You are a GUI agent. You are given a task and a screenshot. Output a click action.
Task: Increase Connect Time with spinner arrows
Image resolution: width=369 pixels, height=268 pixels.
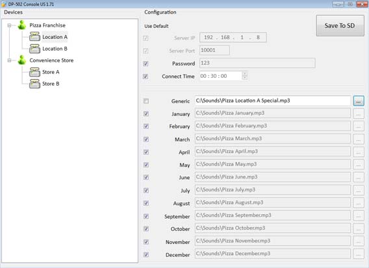(245, 74)
